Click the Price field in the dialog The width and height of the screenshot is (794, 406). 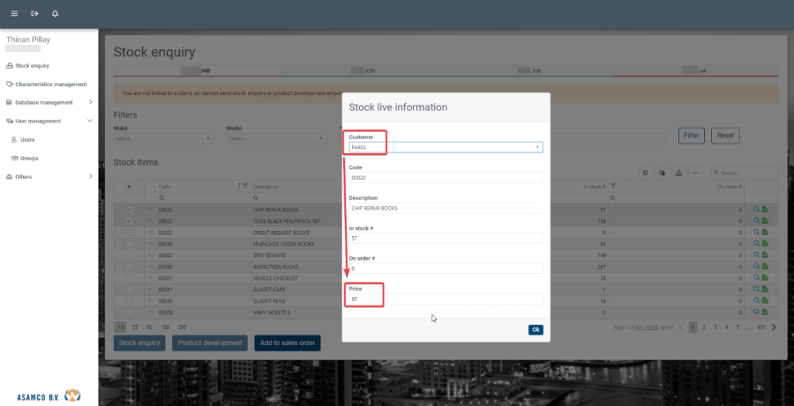coord(446,299)
